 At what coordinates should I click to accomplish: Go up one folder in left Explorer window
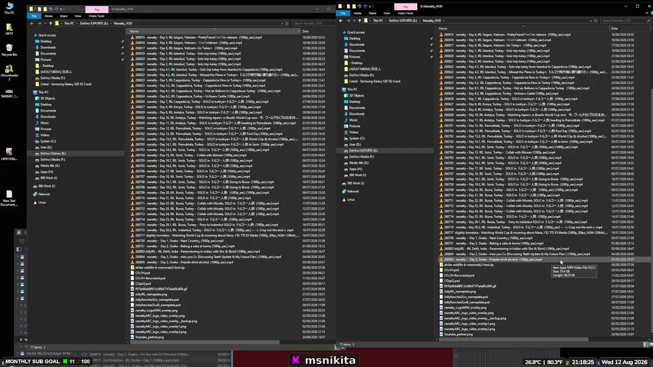[51, 23]
